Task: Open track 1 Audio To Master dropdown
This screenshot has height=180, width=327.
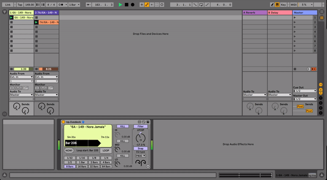Action: [21, 95]
